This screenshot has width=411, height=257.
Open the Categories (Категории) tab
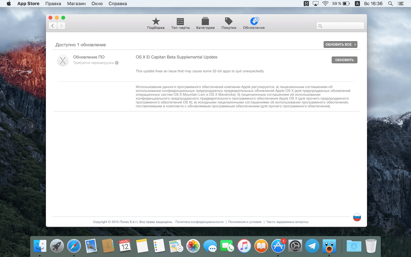click(205, 23)
